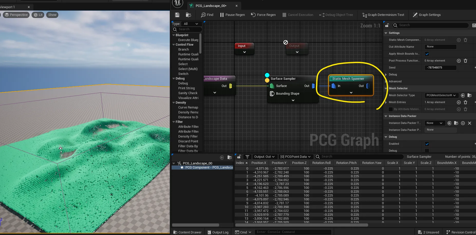Run the Graph Determinism Test
This screenshot has width=476, height=235.
click(383, 15)
